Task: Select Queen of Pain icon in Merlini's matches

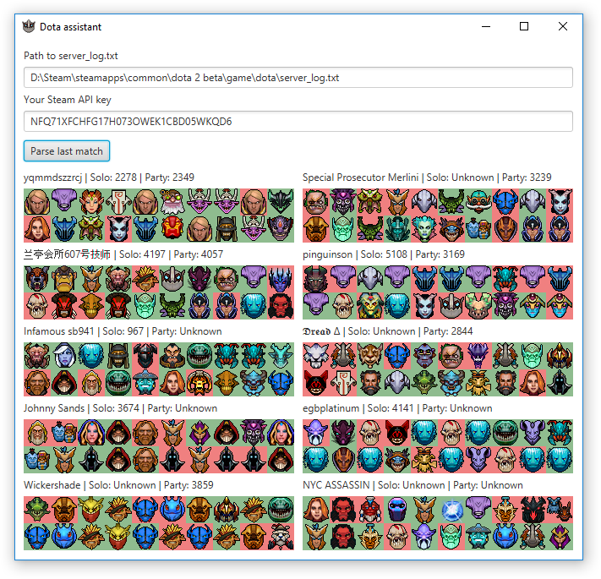Action: pyautogui.click(x=560, y=202)
